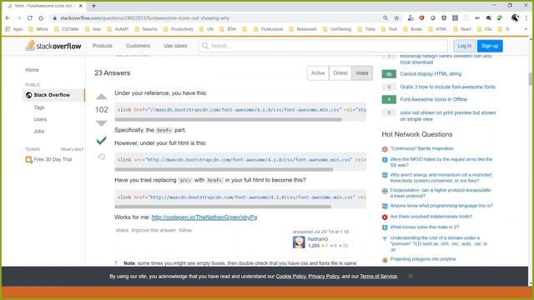Open Tags in the left sidebar
Image resolution: width=534 pixels, height=300 pixels.
[39, 107]
